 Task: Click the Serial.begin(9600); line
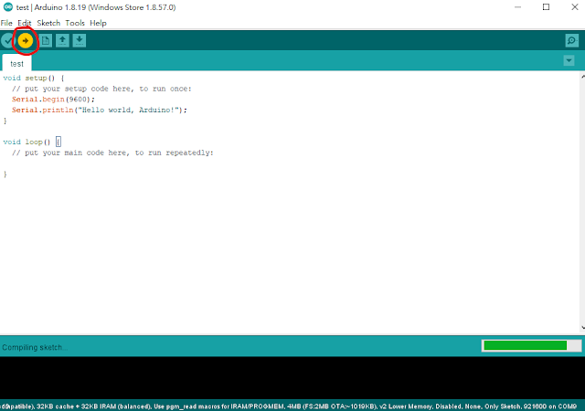pyautogui.click(x=53, y=100)
